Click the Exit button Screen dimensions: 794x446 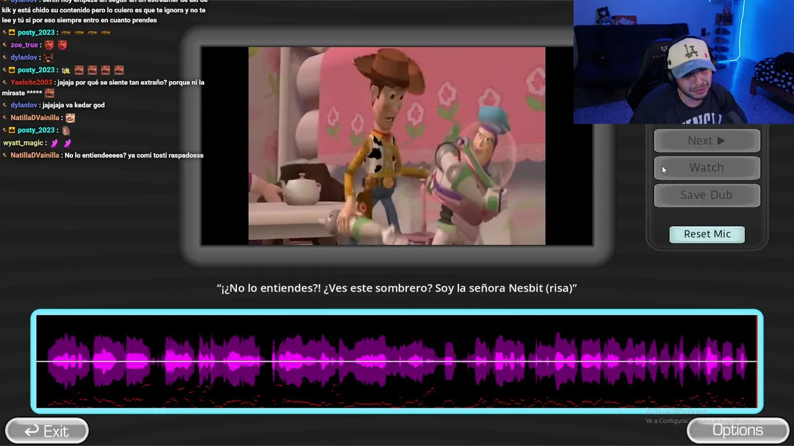pyautogui.click(x=47, y=431)
